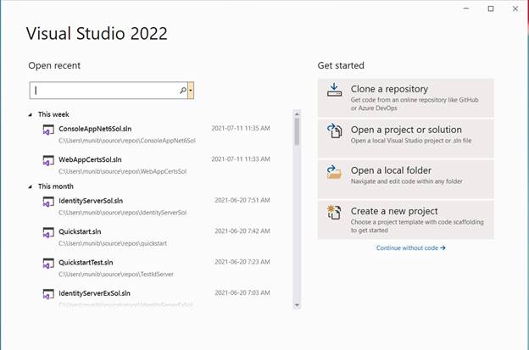Click the path ending in repos\WebAppCertsSol

tap(122, 171)
